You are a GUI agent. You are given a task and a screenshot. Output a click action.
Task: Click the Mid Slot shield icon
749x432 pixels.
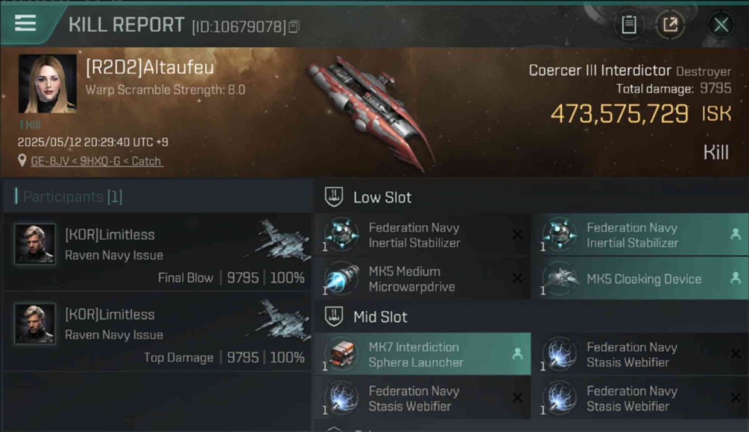point(334,316)
